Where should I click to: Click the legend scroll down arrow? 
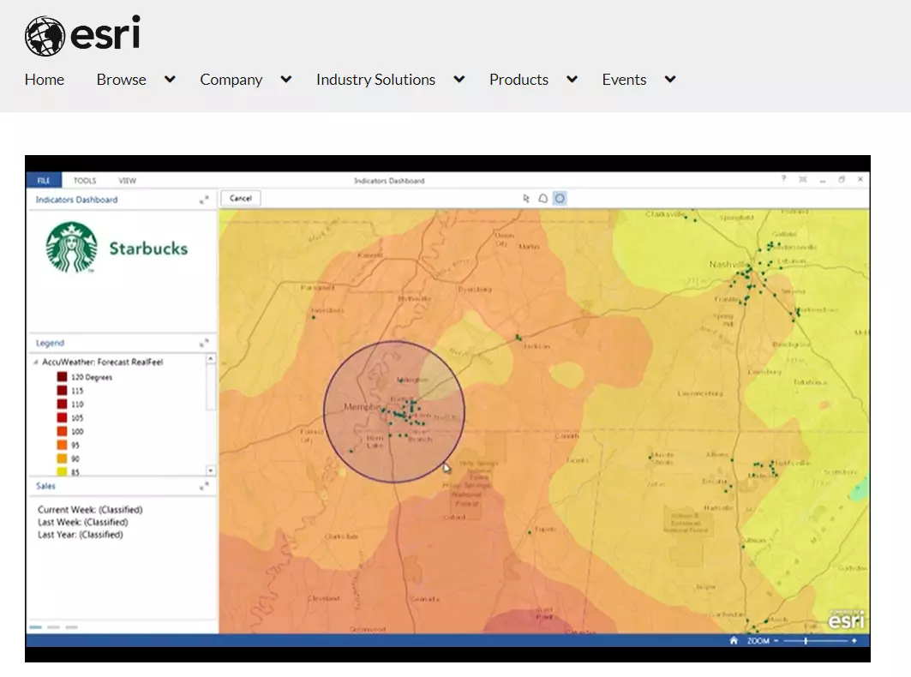tap(211, 470)
